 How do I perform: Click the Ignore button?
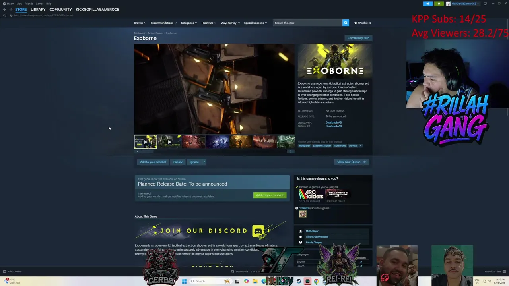(194, 162)
